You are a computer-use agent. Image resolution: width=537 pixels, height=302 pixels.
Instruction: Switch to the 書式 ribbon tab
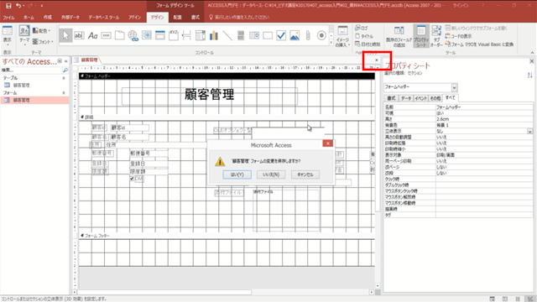click(196, 17)
